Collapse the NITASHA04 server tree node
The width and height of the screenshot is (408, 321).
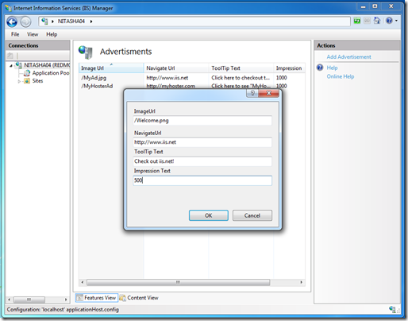(x=11, y=65)
